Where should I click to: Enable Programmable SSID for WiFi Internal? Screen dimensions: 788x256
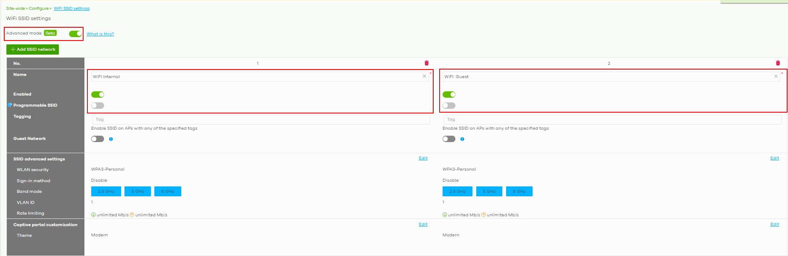coord(98,105)
